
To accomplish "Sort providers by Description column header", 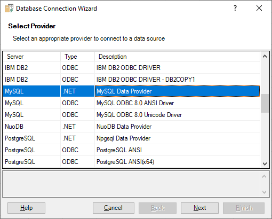I will pos(177,57).
